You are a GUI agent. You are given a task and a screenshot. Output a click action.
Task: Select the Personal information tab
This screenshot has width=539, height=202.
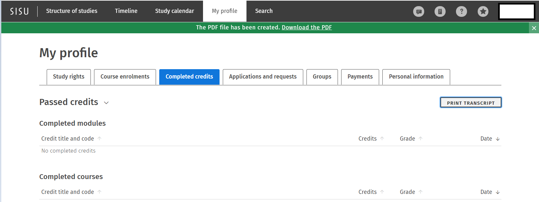tap(416, 77)
